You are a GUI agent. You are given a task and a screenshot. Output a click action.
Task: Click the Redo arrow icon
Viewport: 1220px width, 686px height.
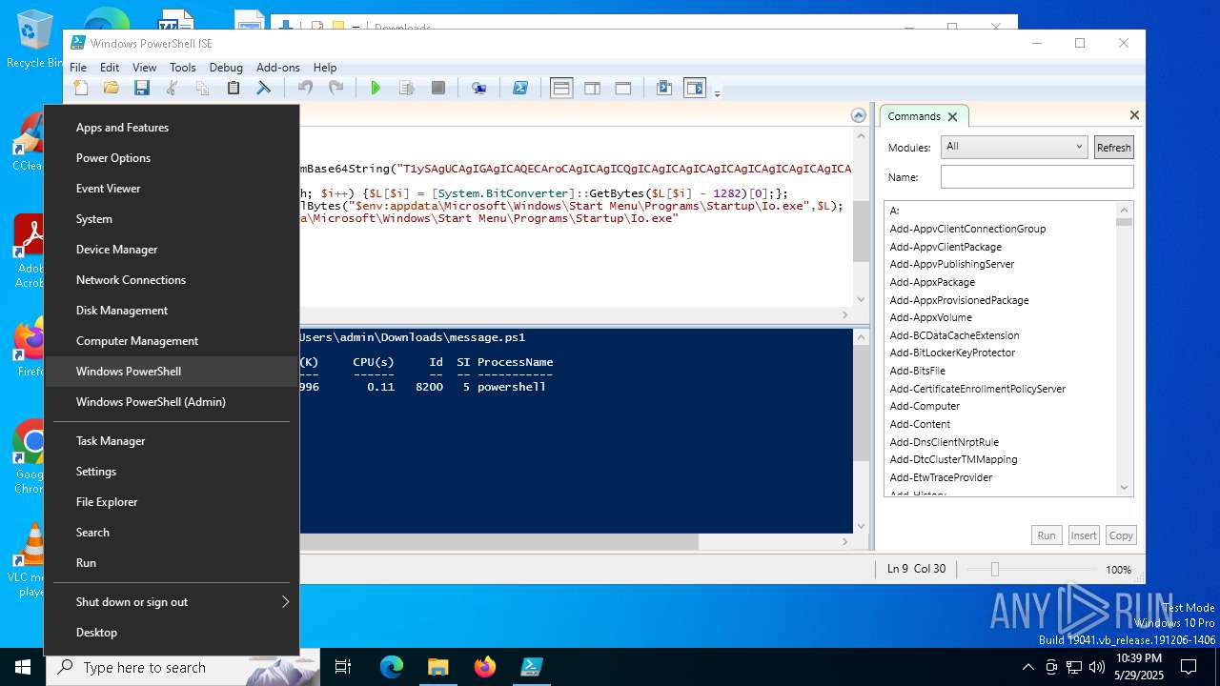[335, 89]
